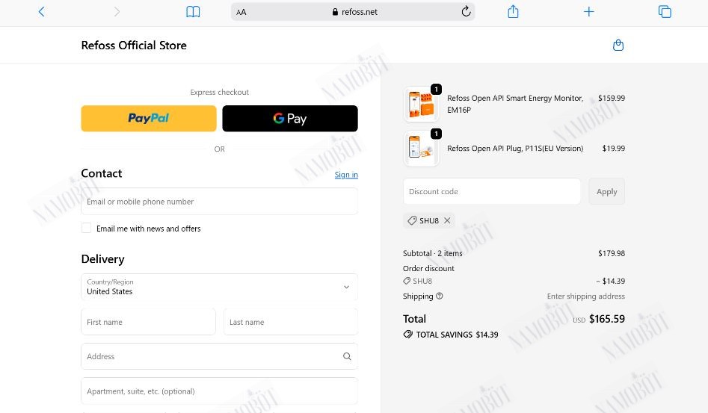Add a new tab with plus icon
The height and width of the screenshot is (413, 708).
coord(589,12)
